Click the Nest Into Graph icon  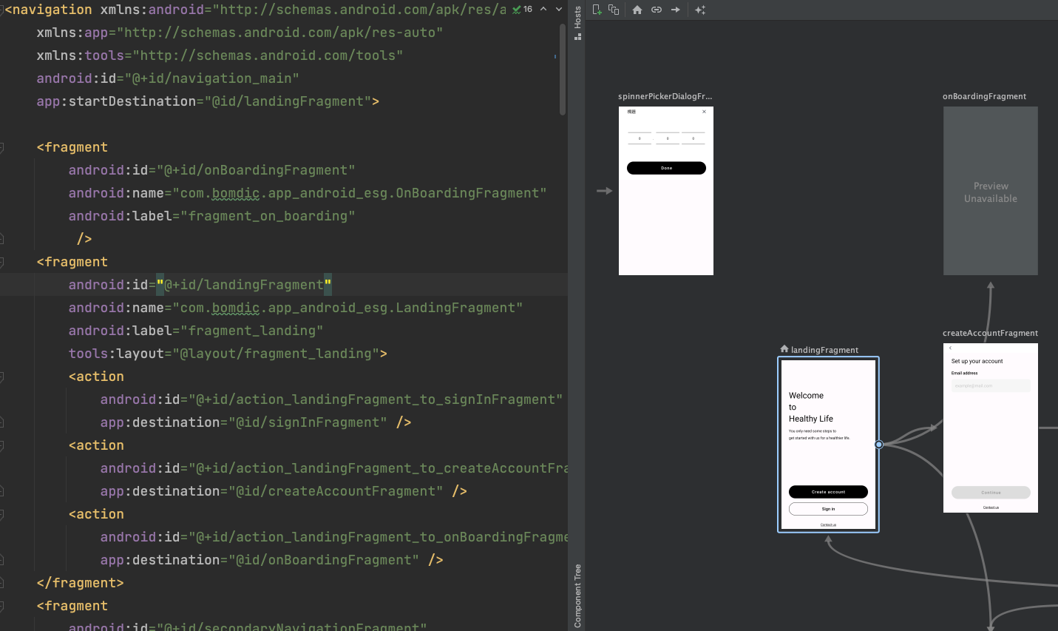pos(614,10)
